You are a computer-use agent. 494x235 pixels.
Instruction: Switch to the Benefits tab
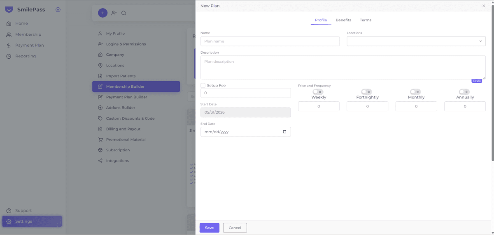[x=343, y=20]
